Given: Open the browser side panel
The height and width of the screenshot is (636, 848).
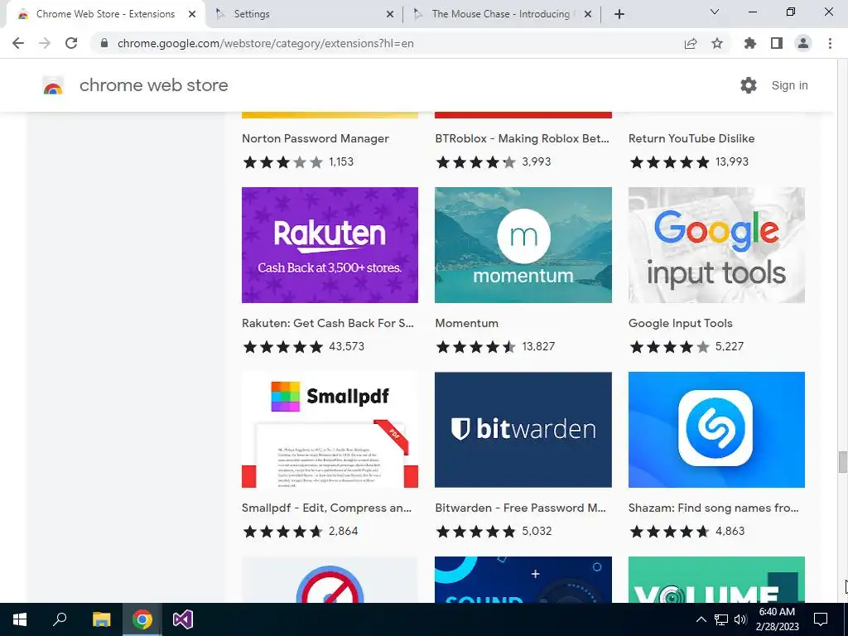Looking at the screenshot, I should pyautogui.click(x=777, y=43).
